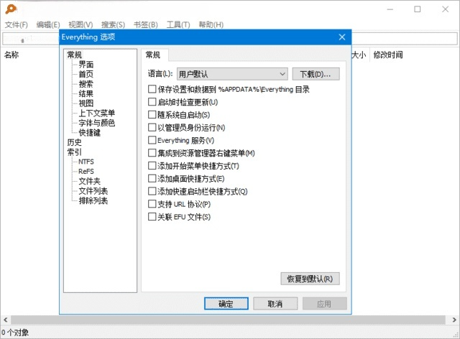Open the 工具(T) menu
The height and width of the screenshot is (339, 460).
pos(178,24)
